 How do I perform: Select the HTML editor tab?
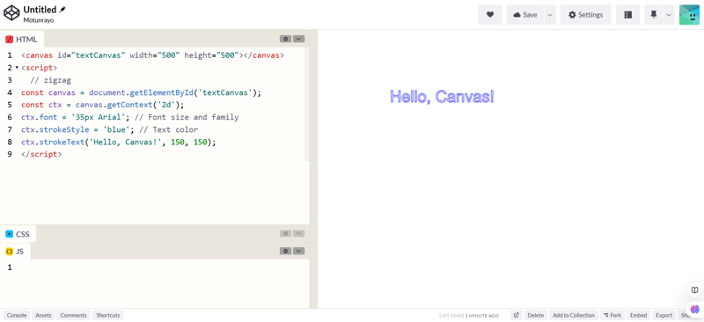point(21,39)
